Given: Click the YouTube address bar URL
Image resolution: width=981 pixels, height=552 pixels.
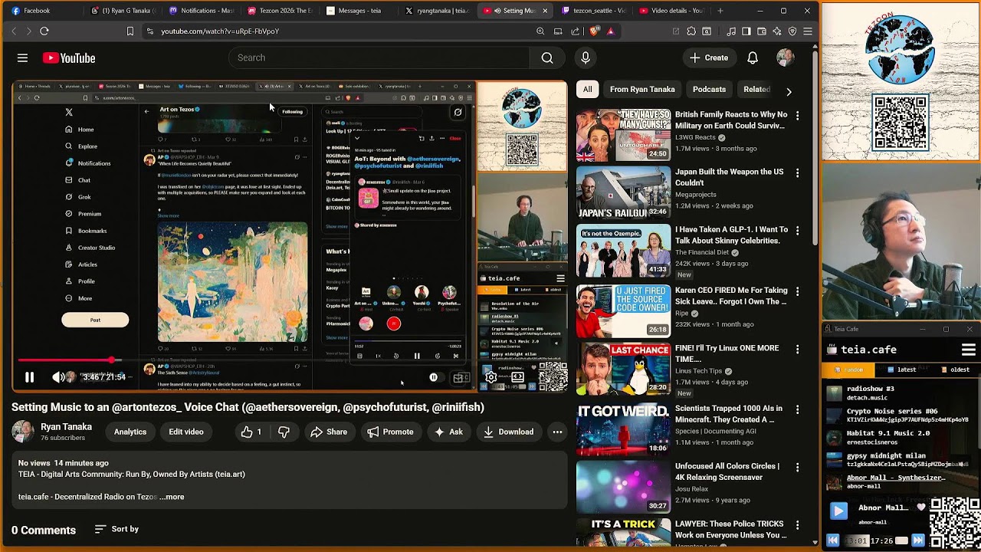Looking at the screenshot, I should tap(220, 31).
